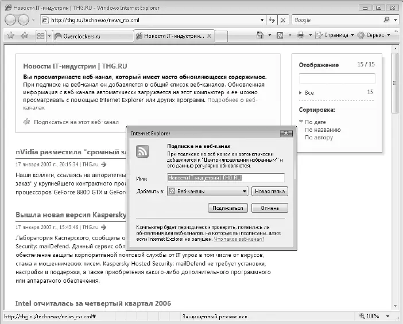The width and height of the screenshot is (403, 324).
Task: Refresh the page with the Refresh icon
Action: coord(272,20)
